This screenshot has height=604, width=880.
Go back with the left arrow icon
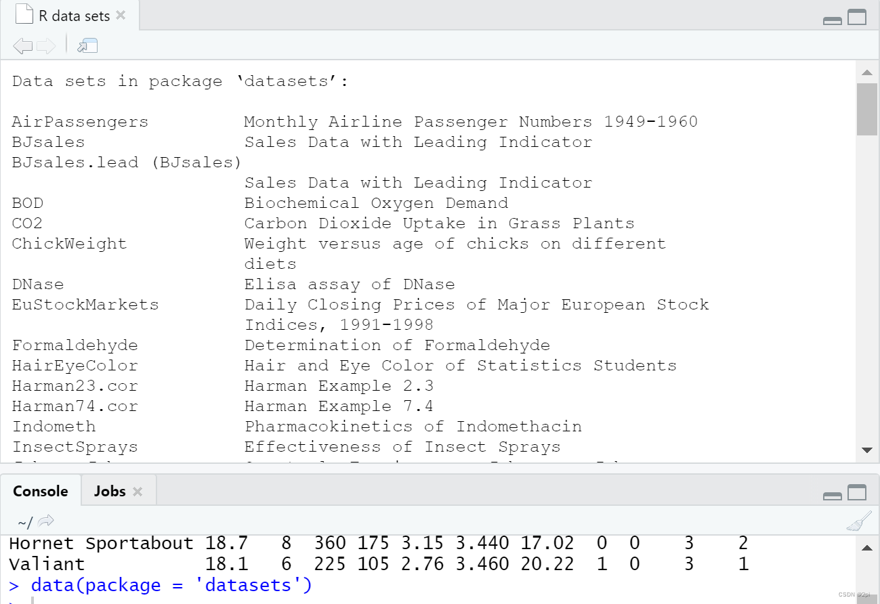pyautogui.click(x=23, y=46)
